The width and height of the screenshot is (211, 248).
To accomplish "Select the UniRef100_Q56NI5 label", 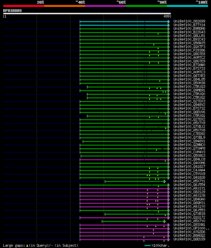I will pyautogui.click(x=189, y=43).
